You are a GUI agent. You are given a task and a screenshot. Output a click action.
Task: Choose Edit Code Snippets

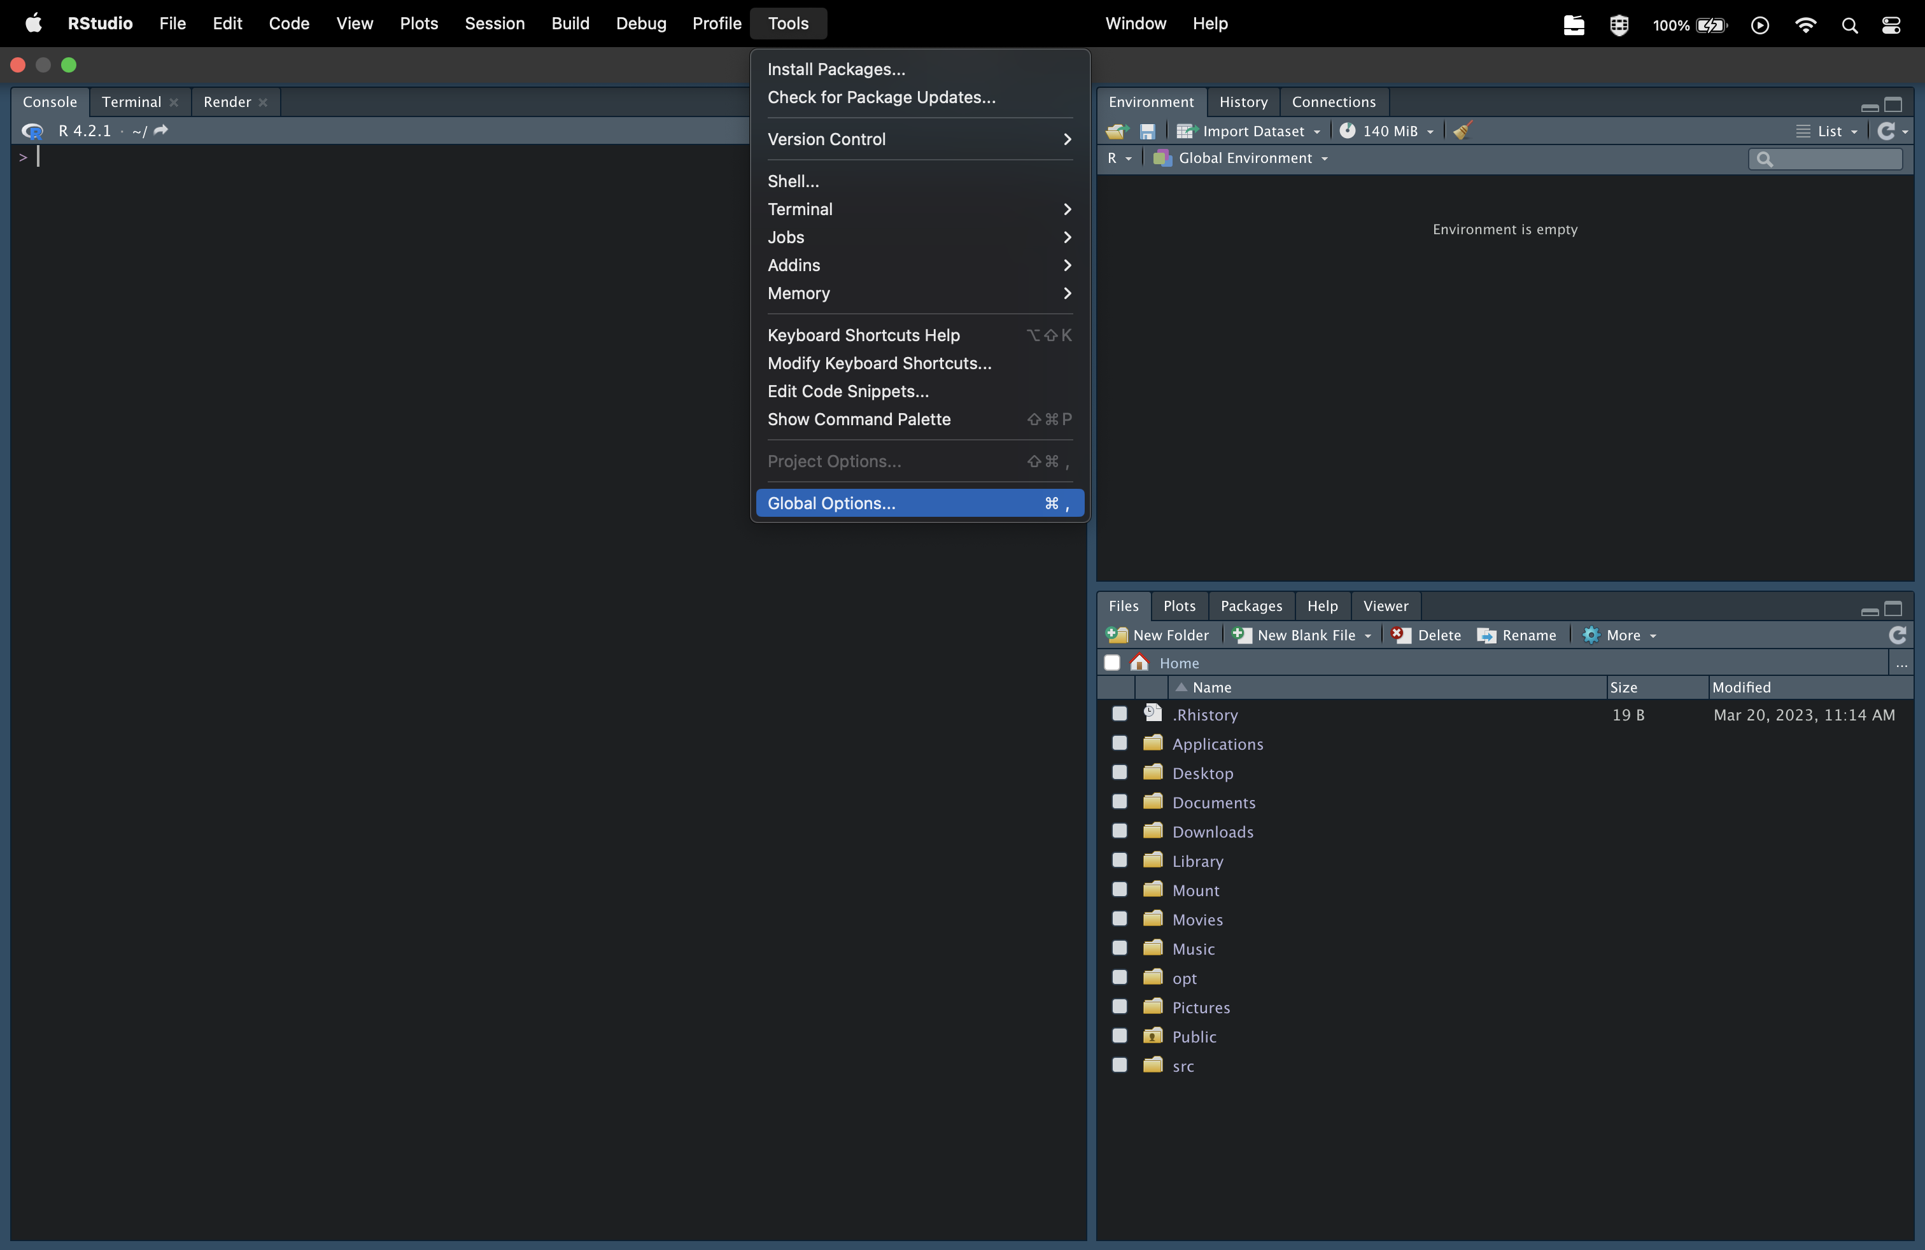tap(920, 391)
